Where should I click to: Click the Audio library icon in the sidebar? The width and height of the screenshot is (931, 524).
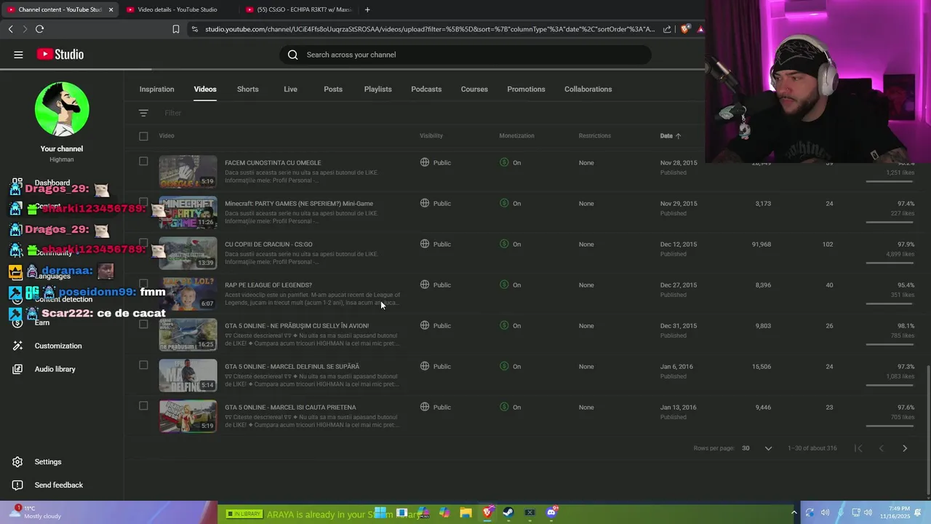coord(17,369)
